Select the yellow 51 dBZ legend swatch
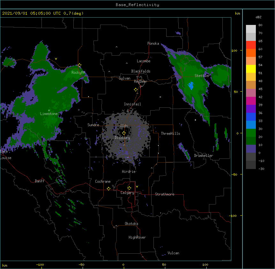 click(251, 69)
